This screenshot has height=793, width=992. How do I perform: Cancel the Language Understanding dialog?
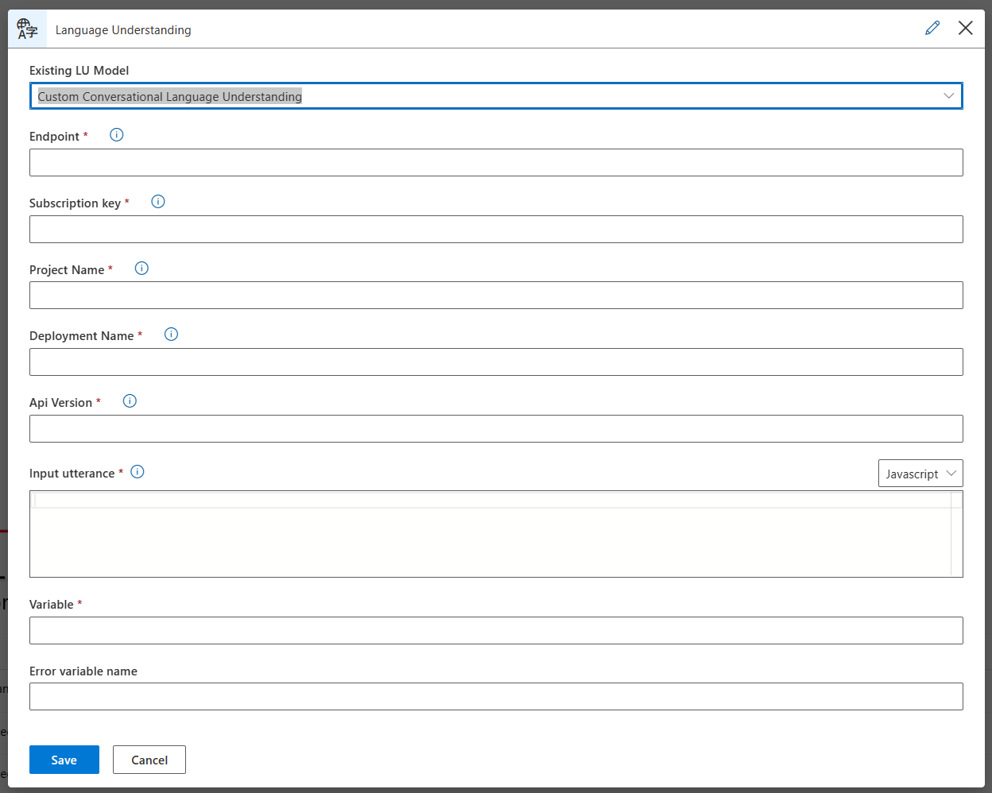point(149,759)
